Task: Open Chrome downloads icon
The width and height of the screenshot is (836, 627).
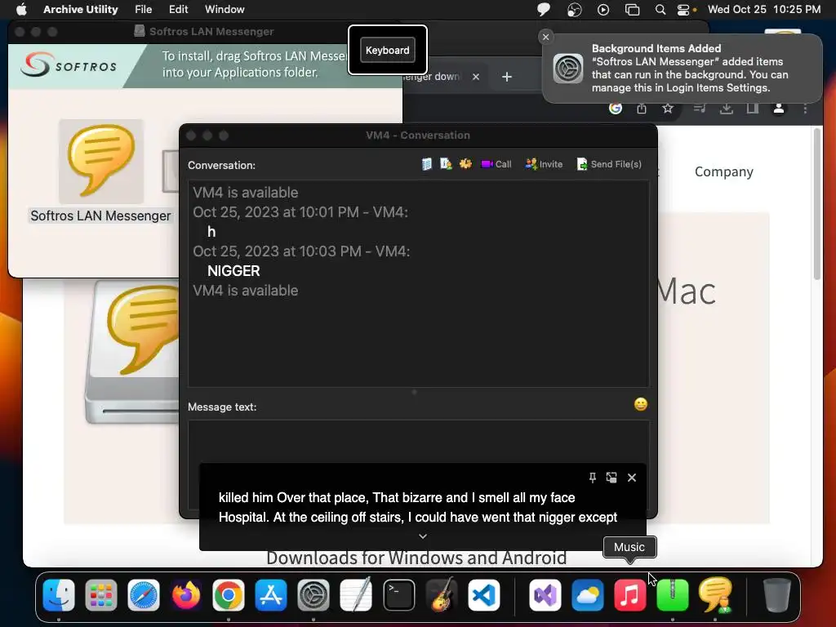Action: (x=726, y=109)
